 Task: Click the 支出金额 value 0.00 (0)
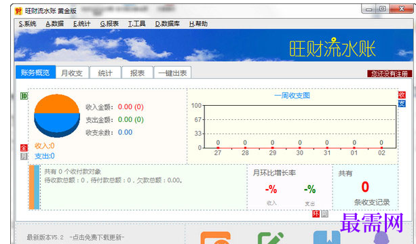pos(131,119)
